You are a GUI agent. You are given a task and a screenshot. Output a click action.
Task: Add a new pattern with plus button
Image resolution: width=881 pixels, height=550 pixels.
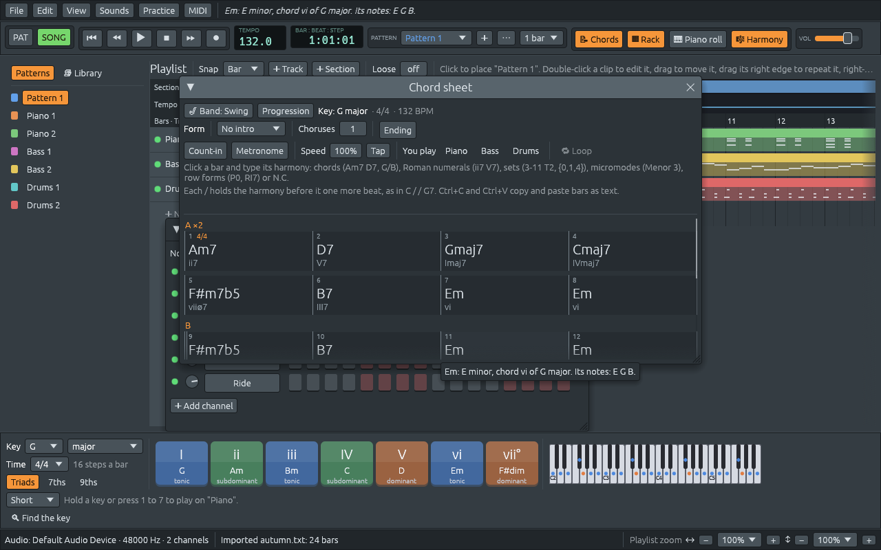(x=485, y=38)
